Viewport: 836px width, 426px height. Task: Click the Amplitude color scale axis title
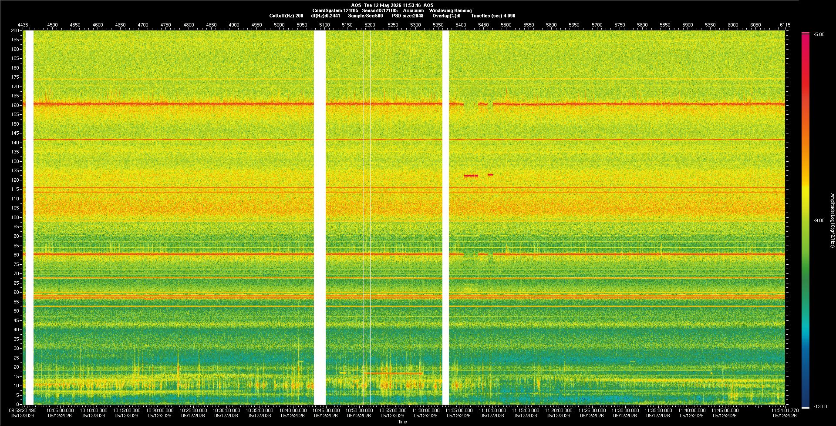(832, 220)
